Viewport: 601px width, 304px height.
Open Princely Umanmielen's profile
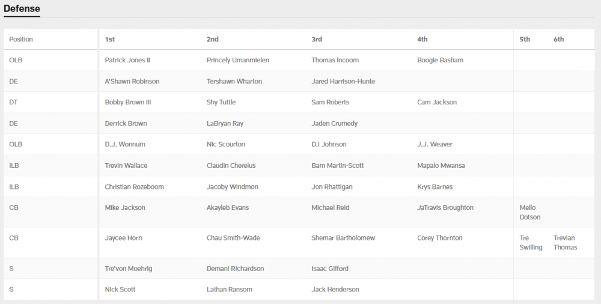237,60
